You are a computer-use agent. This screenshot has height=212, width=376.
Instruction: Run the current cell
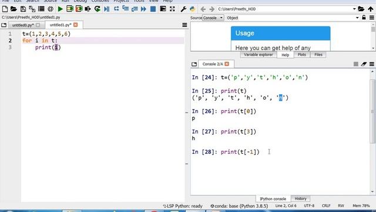[x=70, y=9]
